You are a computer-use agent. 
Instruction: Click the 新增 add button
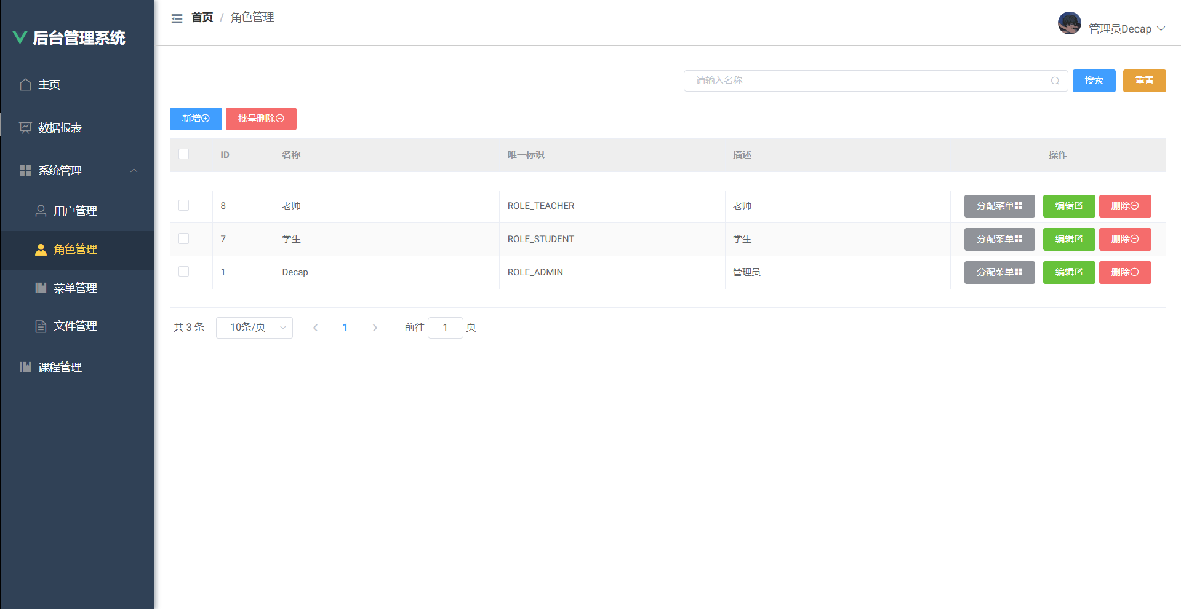pyautogui.click(x=196, y=119)
